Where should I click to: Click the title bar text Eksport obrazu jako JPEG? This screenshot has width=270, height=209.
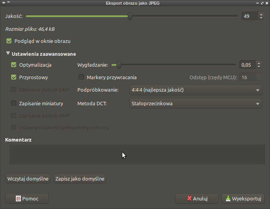(132, 3)
